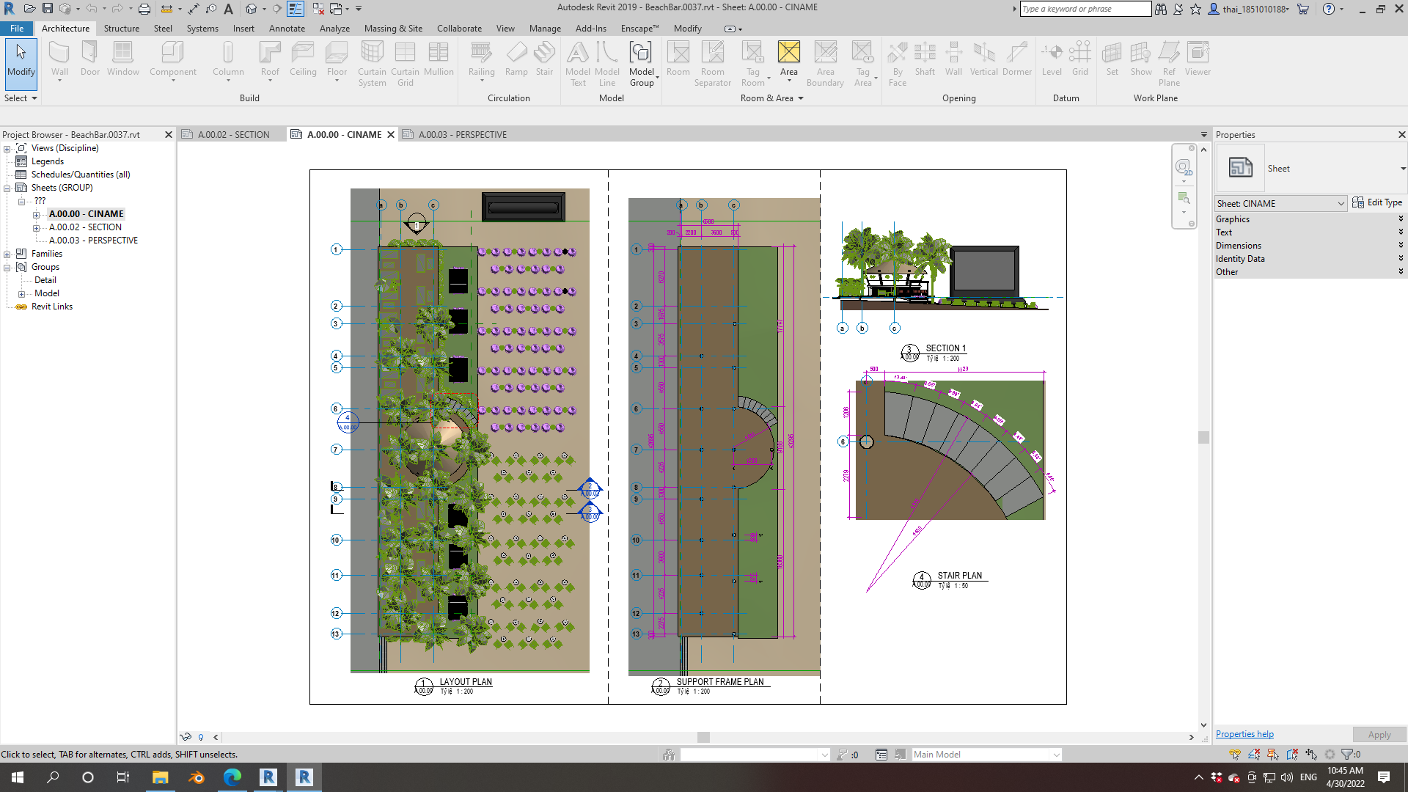Open the File menu

[17, 29]
